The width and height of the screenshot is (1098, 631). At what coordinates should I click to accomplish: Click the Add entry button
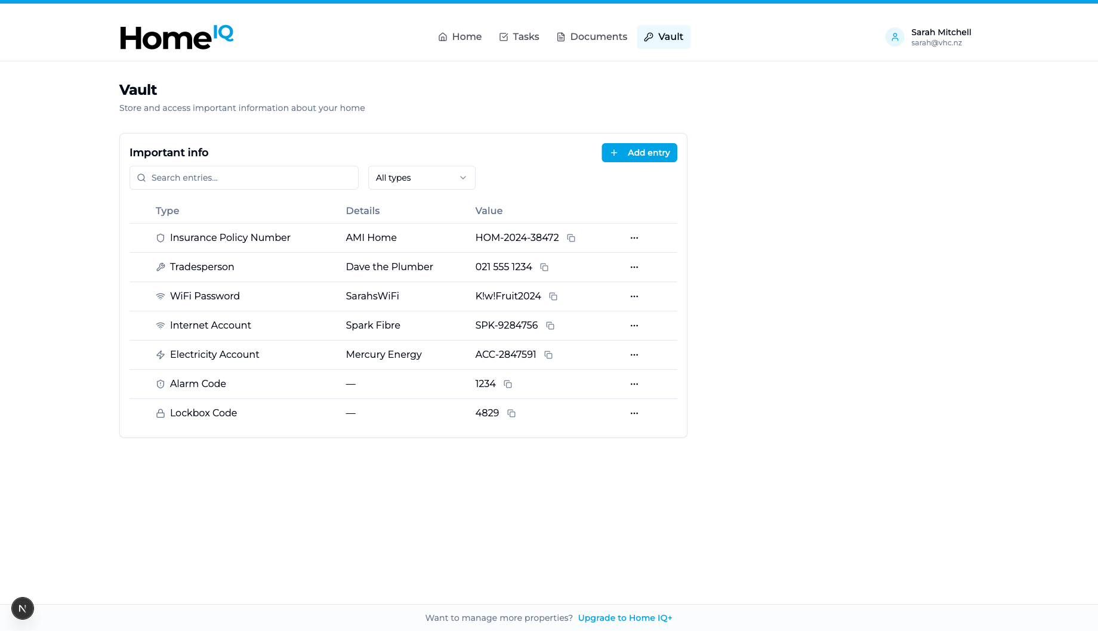tap(639, 153)
